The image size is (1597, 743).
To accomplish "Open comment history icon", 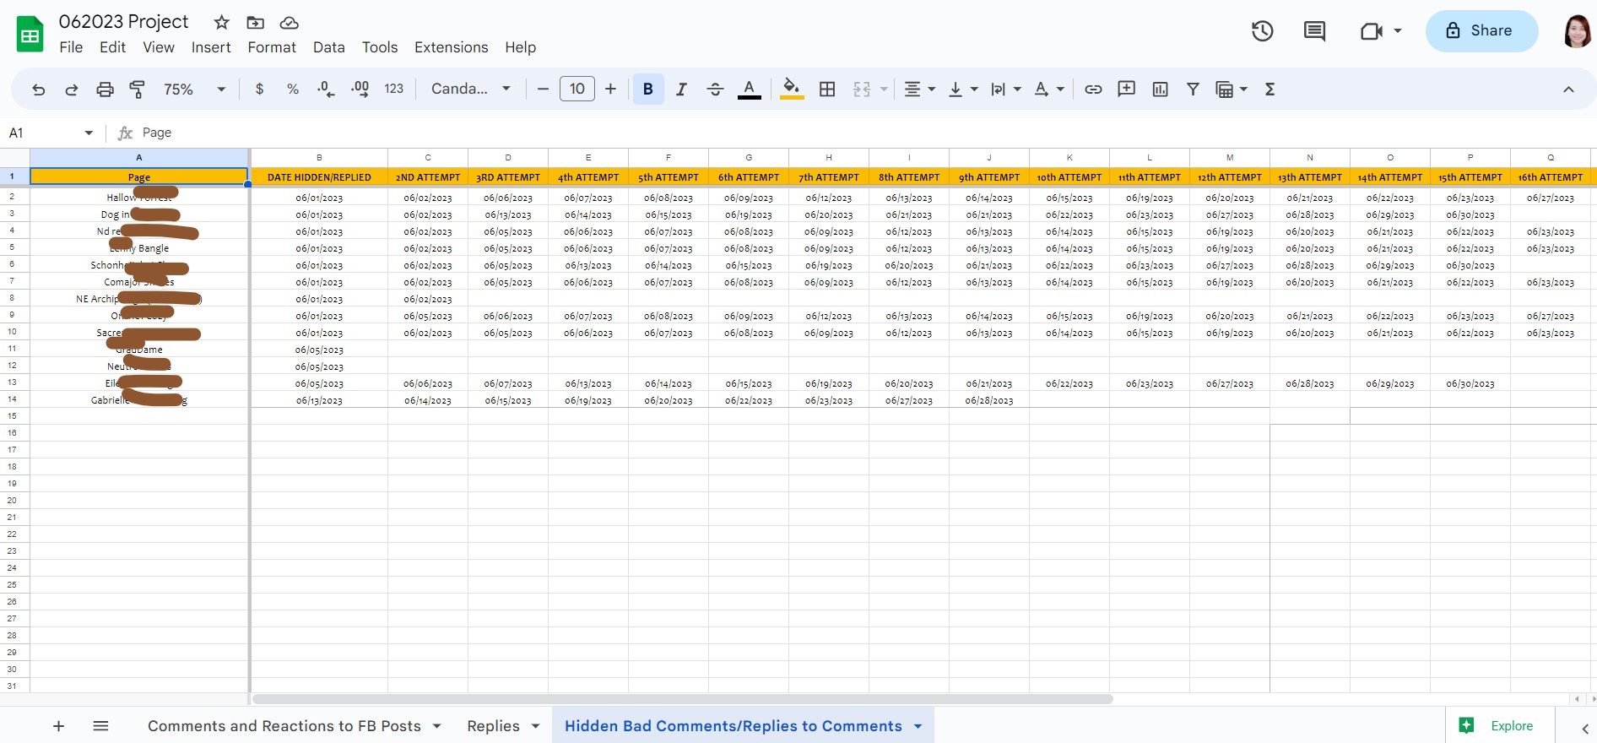I will [1314, 31].
